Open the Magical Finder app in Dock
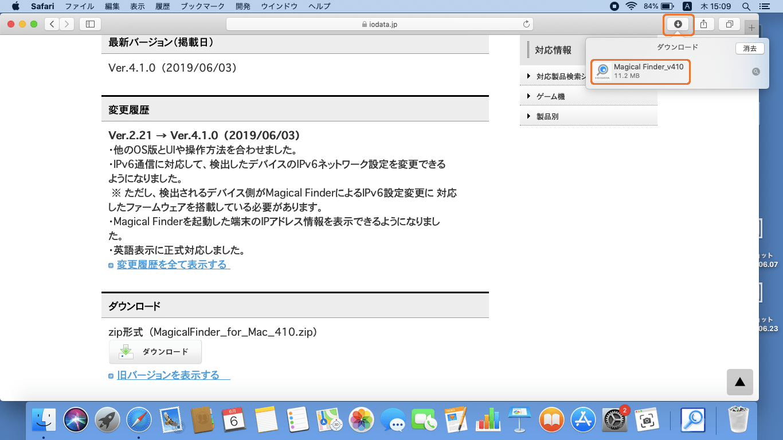 point(692,421)
